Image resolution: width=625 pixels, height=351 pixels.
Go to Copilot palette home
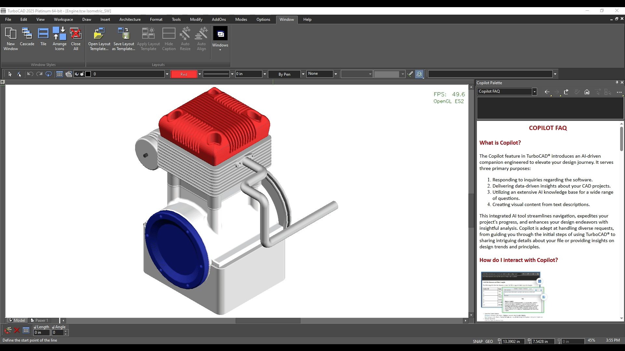pyautogui.click(x=587, y=92)
